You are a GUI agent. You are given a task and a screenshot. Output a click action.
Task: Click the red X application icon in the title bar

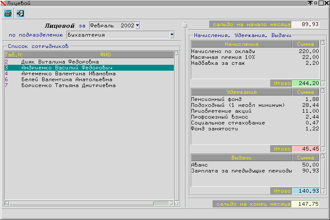coord(3,3)
